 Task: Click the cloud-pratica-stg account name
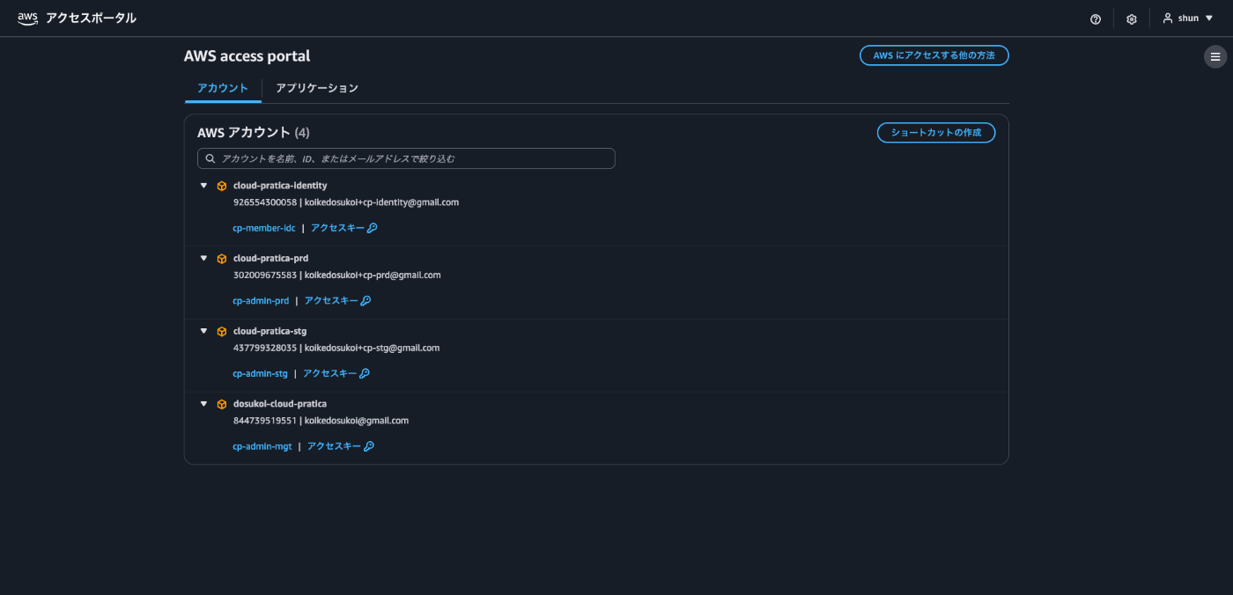(x=269, y=331)
